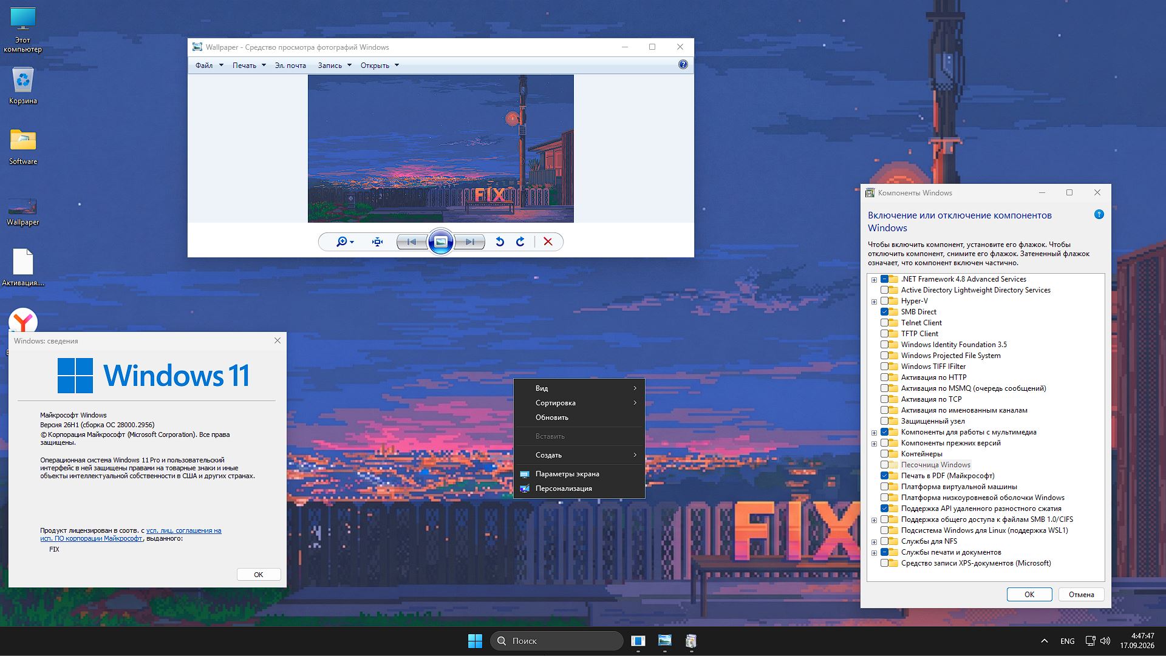The image size is (1166, 656).
Task: Delete image with red X icon
Action: [548, 242]
